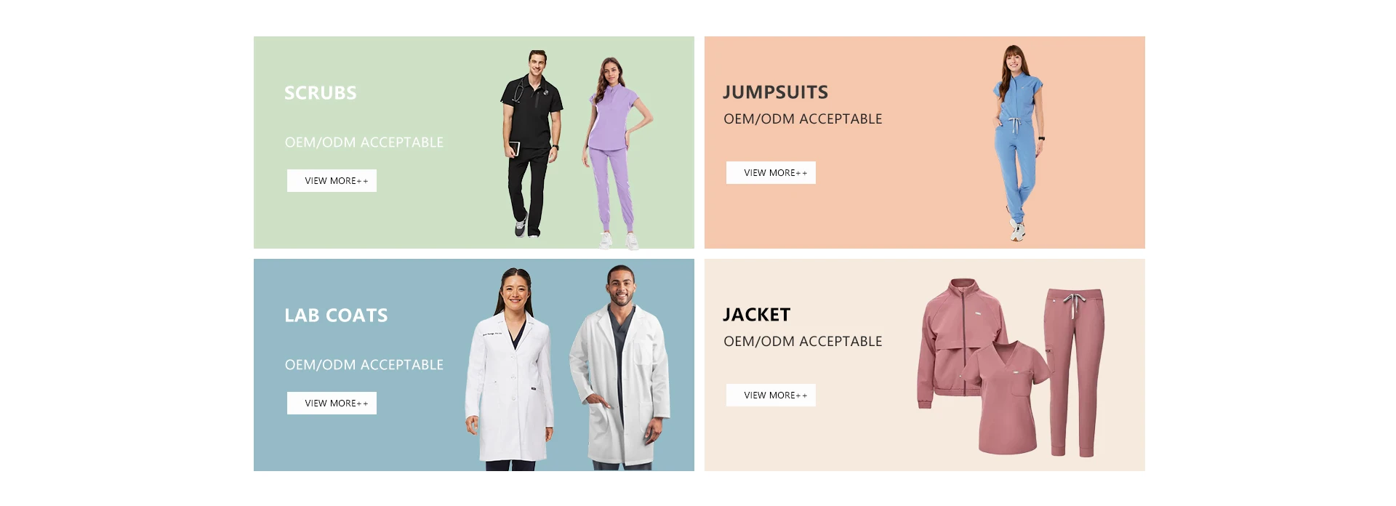Open the LAB COATS category heading
The width and height of the screenshot is (1396, 506).
(x=336, y=316)
